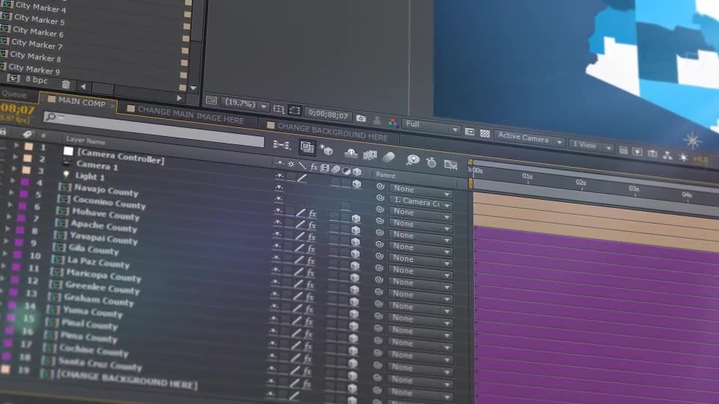Open the Active Camera view dropdown

point(530,139)
